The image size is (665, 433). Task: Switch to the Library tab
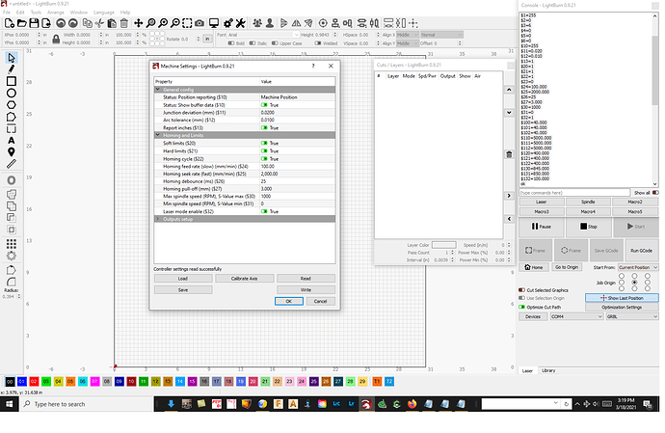click(x=548, y=370)
